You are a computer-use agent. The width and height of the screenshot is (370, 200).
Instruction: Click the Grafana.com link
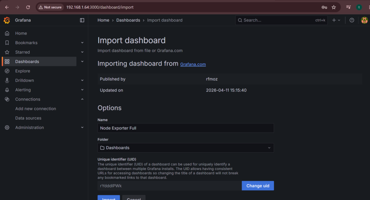[x=193, y=64]
